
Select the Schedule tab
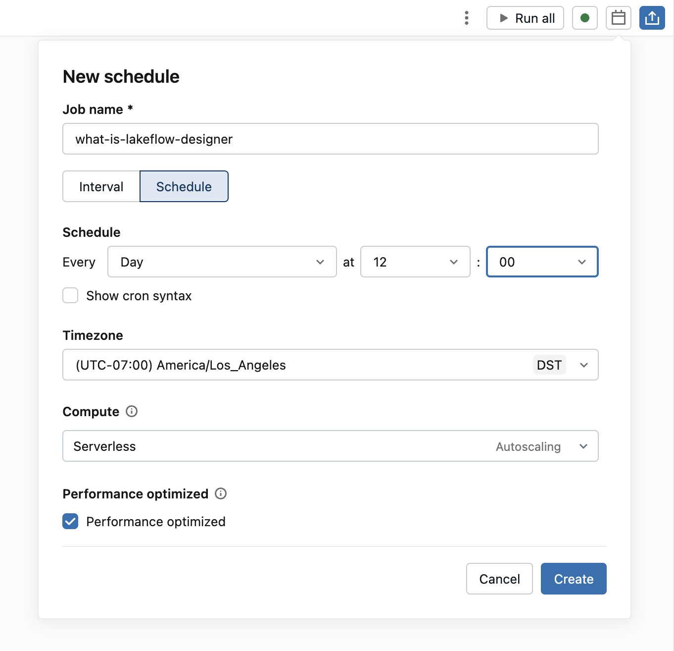pyautogui.click(x=184, y=186)
